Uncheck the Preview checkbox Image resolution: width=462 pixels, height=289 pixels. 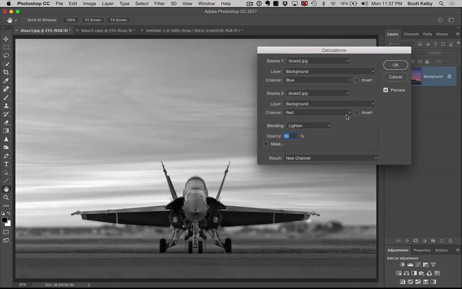pyautogui.click(x=386, y=90)
